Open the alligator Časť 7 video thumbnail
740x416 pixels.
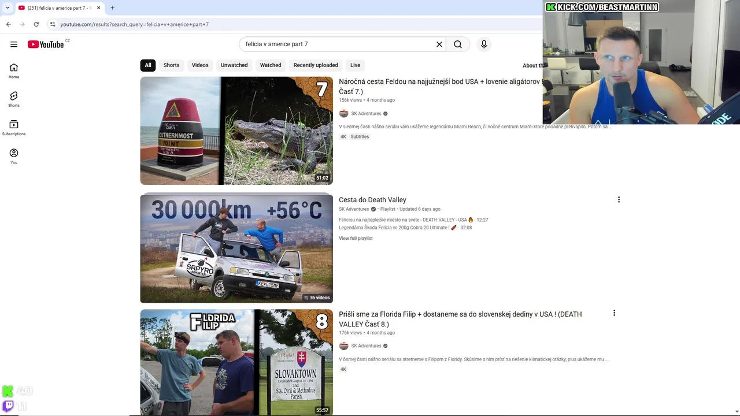click(x=236, y=131)
